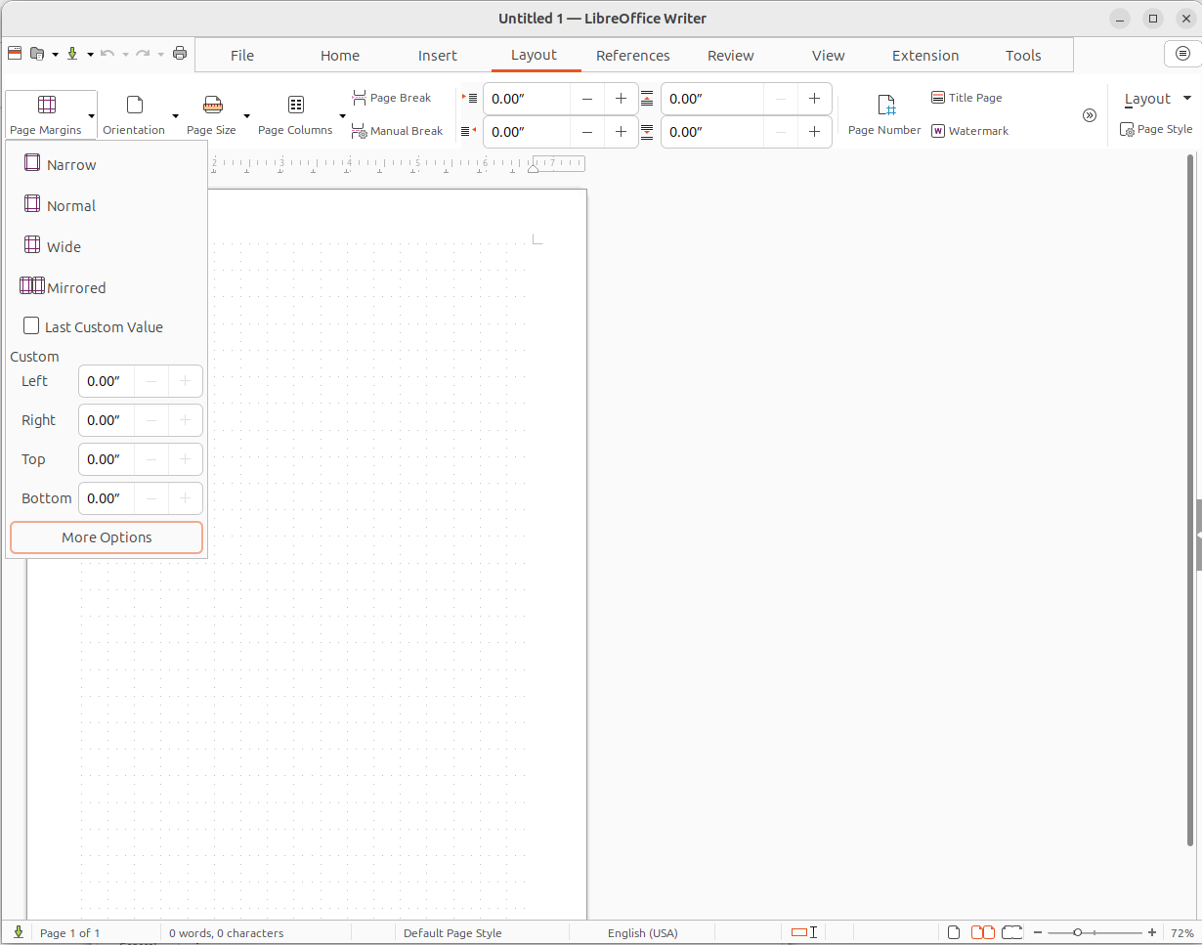This screenshot has width=1202, height=945.
Task: Switch to the Review tab
Action: click(x=731, y=55)
